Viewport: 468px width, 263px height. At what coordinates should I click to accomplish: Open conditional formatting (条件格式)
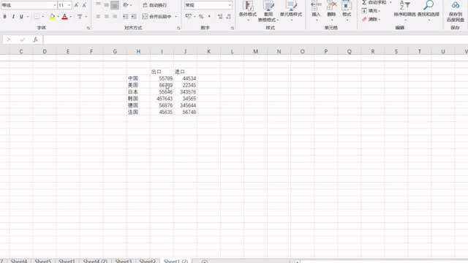point(248,12)
